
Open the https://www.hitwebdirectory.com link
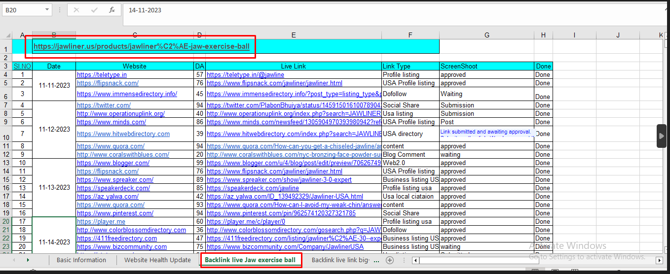point(123,134)
